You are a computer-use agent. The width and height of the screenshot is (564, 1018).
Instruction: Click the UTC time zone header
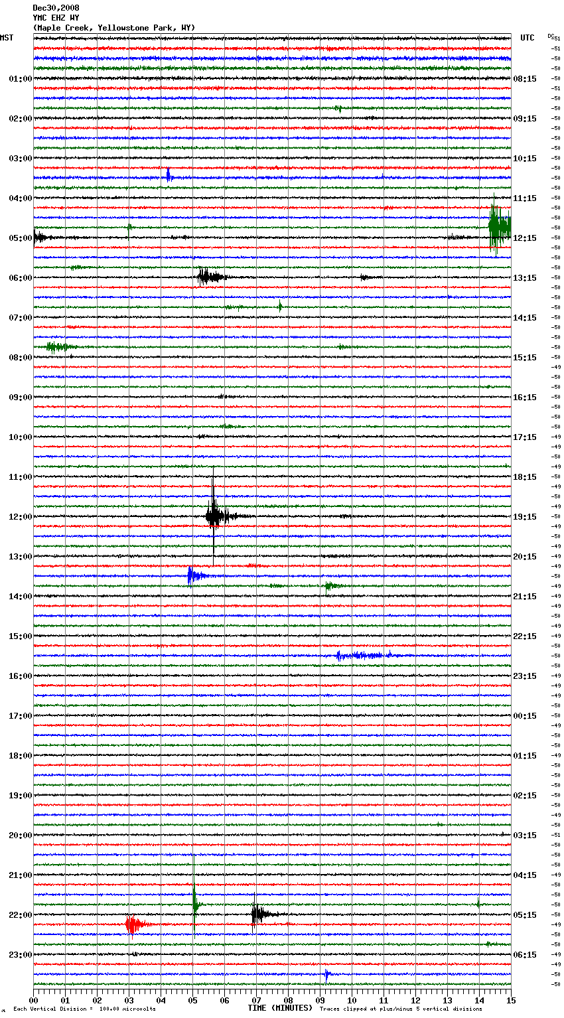click(527, 38)
